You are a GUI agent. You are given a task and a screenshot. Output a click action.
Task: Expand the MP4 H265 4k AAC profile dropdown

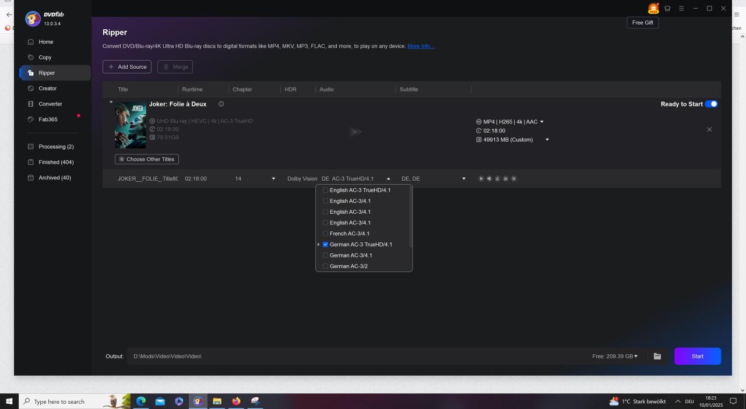click(x=541, y=122)
